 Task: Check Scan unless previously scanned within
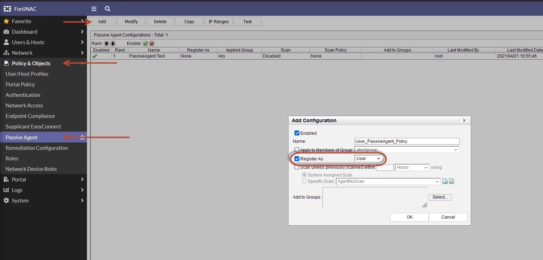click(297, 167)
